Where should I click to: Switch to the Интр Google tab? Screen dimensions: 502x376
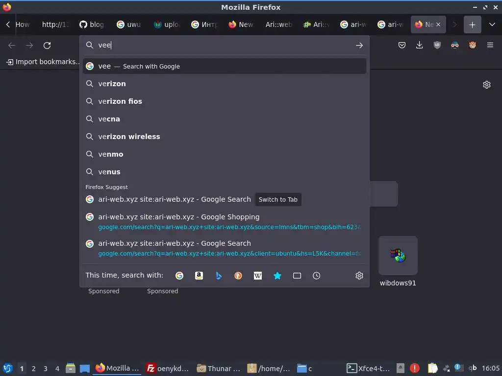(x=203, y=24)
